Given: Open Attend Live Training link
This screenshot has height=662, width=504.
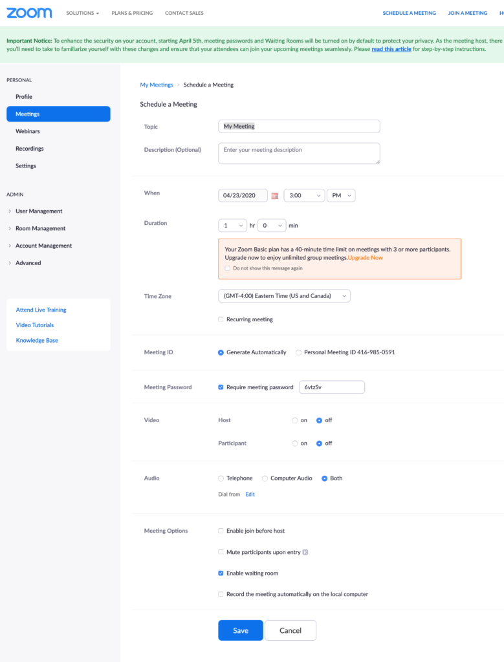Looking at the screenshot, I should [41, 310].
